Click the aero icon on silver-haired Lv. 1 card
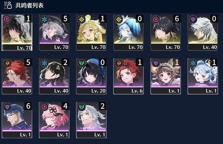223x144 pixels. (82, 107)
